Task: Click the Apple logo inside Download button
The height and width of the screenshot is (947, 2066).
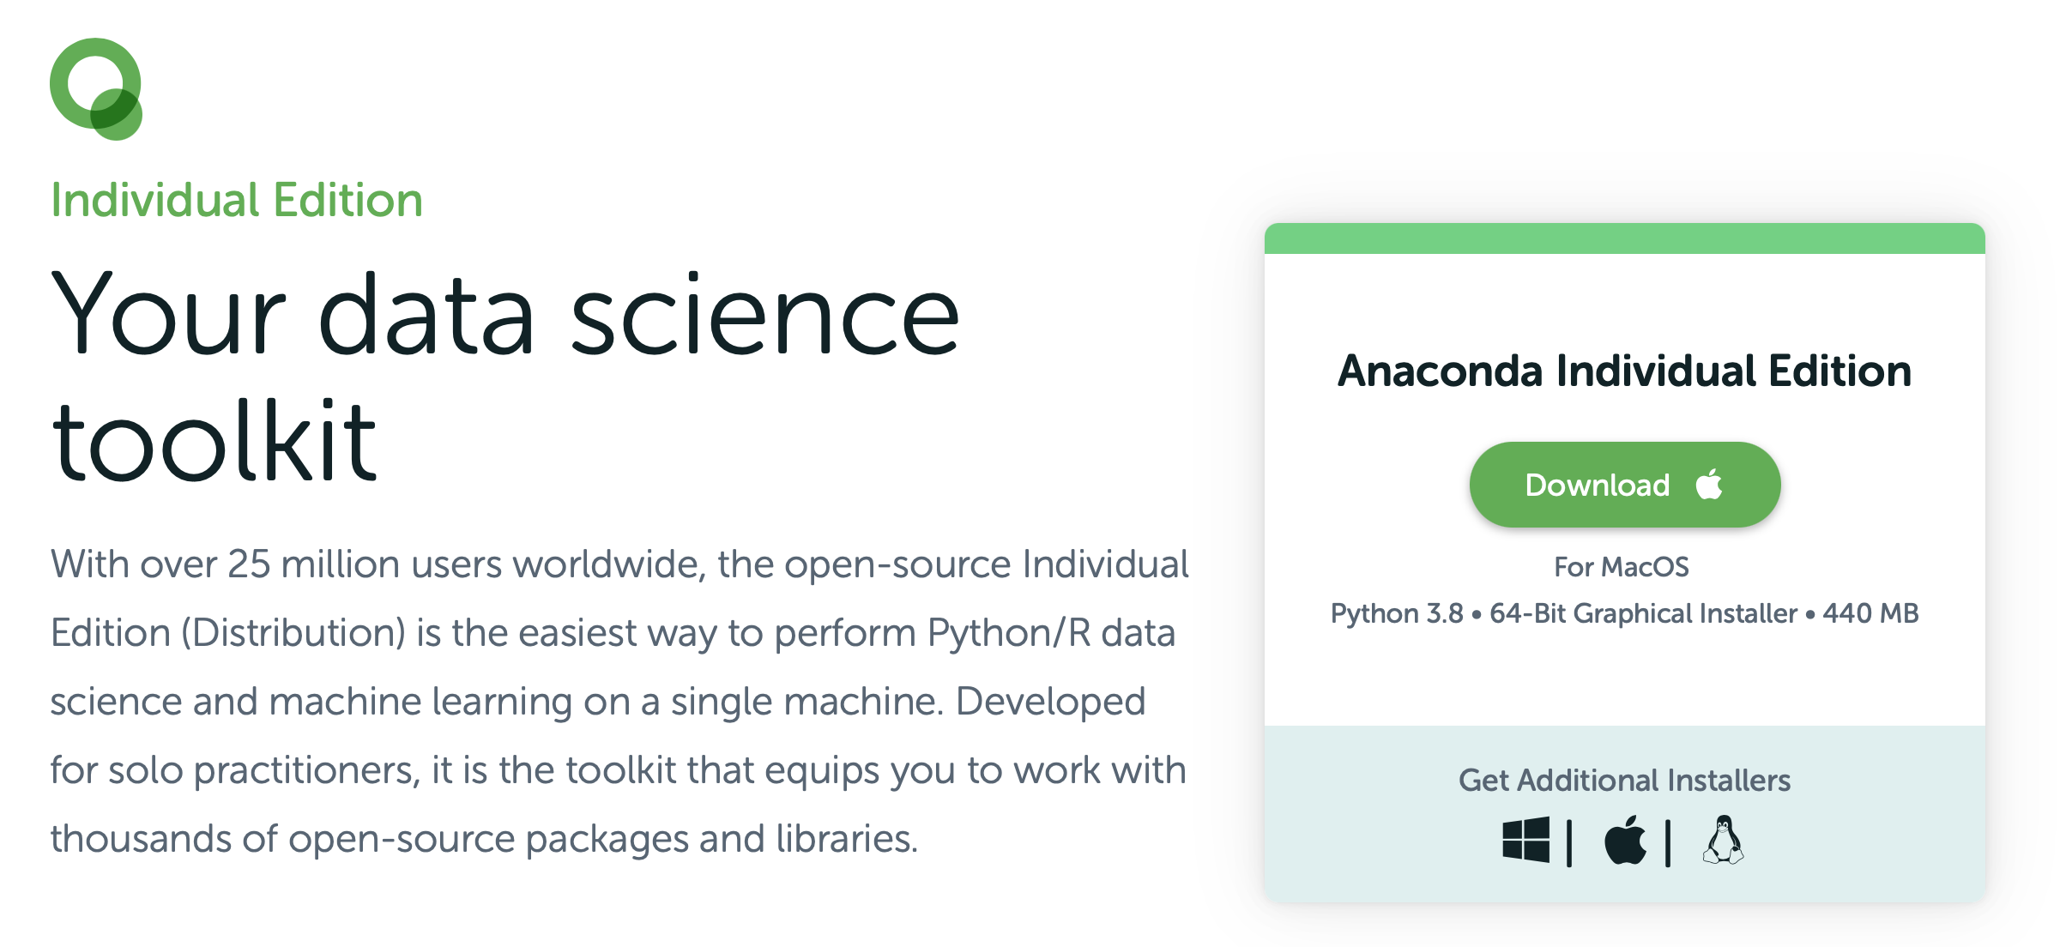Action: (1708, 484)
